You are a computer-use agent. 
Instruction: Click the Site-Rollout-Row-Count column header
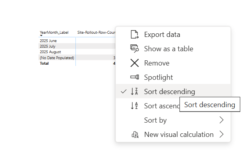pos(96,33)
